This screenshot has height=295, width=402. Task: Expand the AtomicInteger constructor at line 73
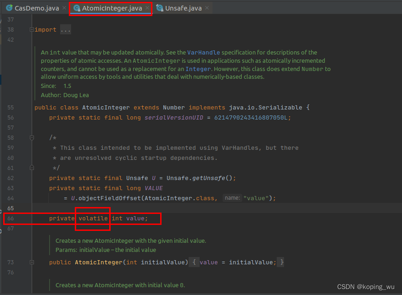coord(32,262)
